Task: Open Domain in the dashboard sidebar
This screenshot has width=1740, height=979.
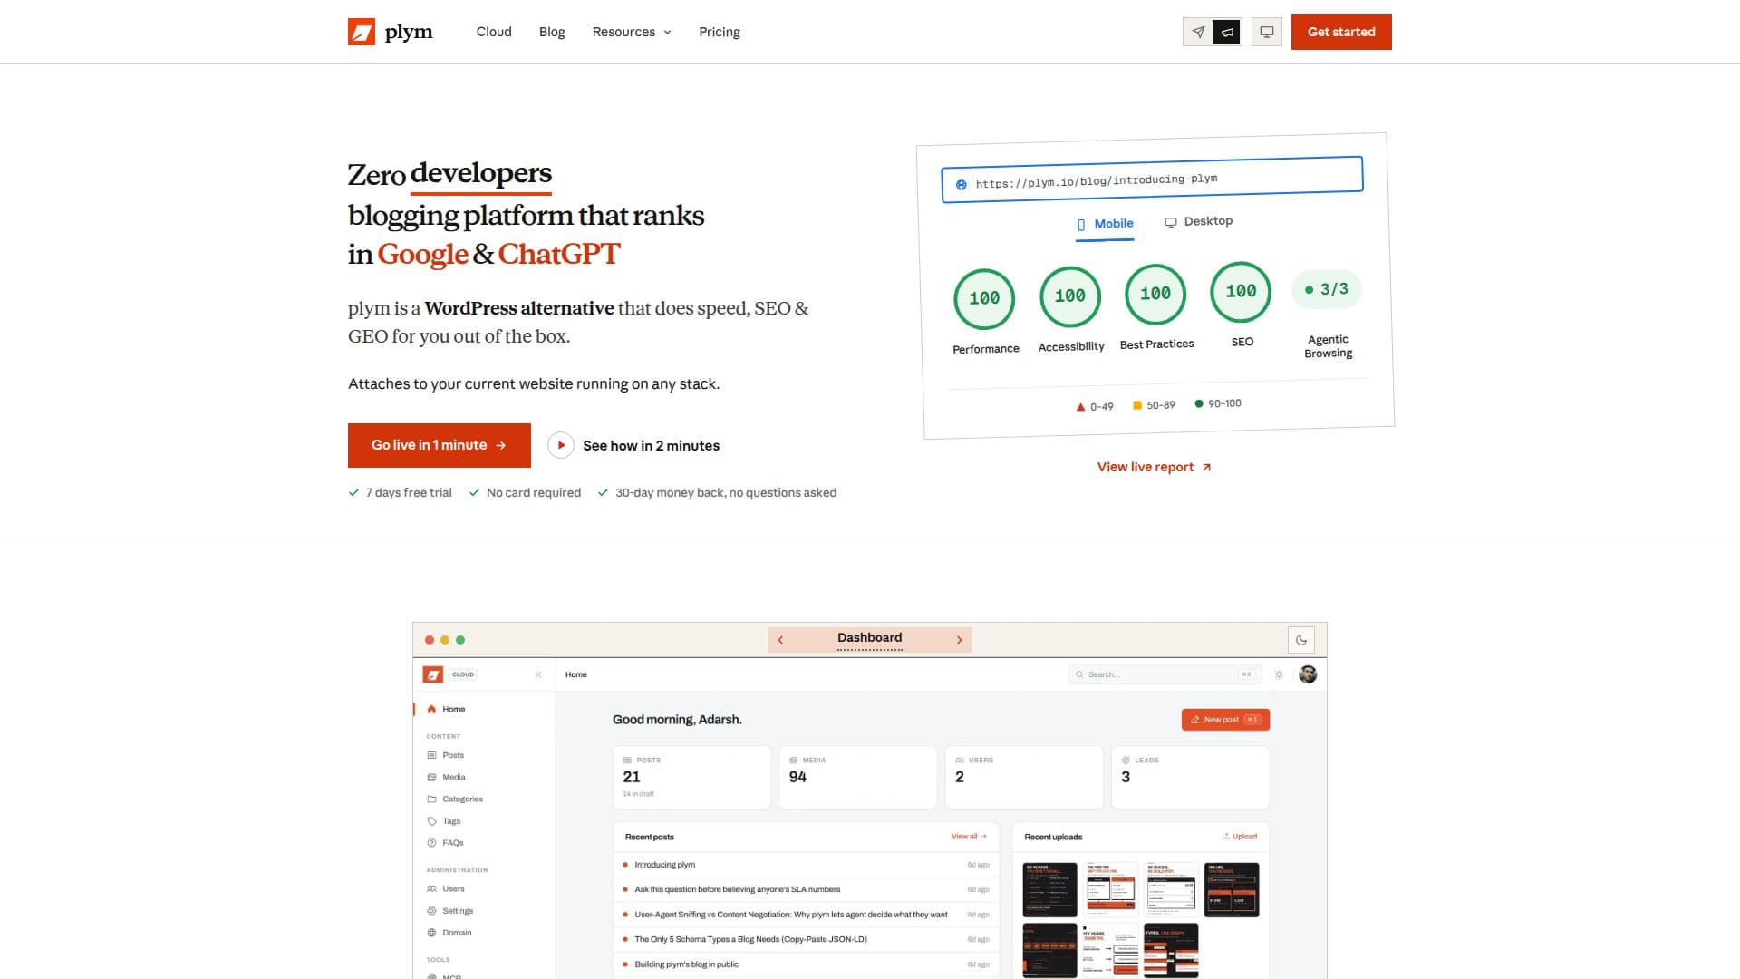Action: (449, 933)
